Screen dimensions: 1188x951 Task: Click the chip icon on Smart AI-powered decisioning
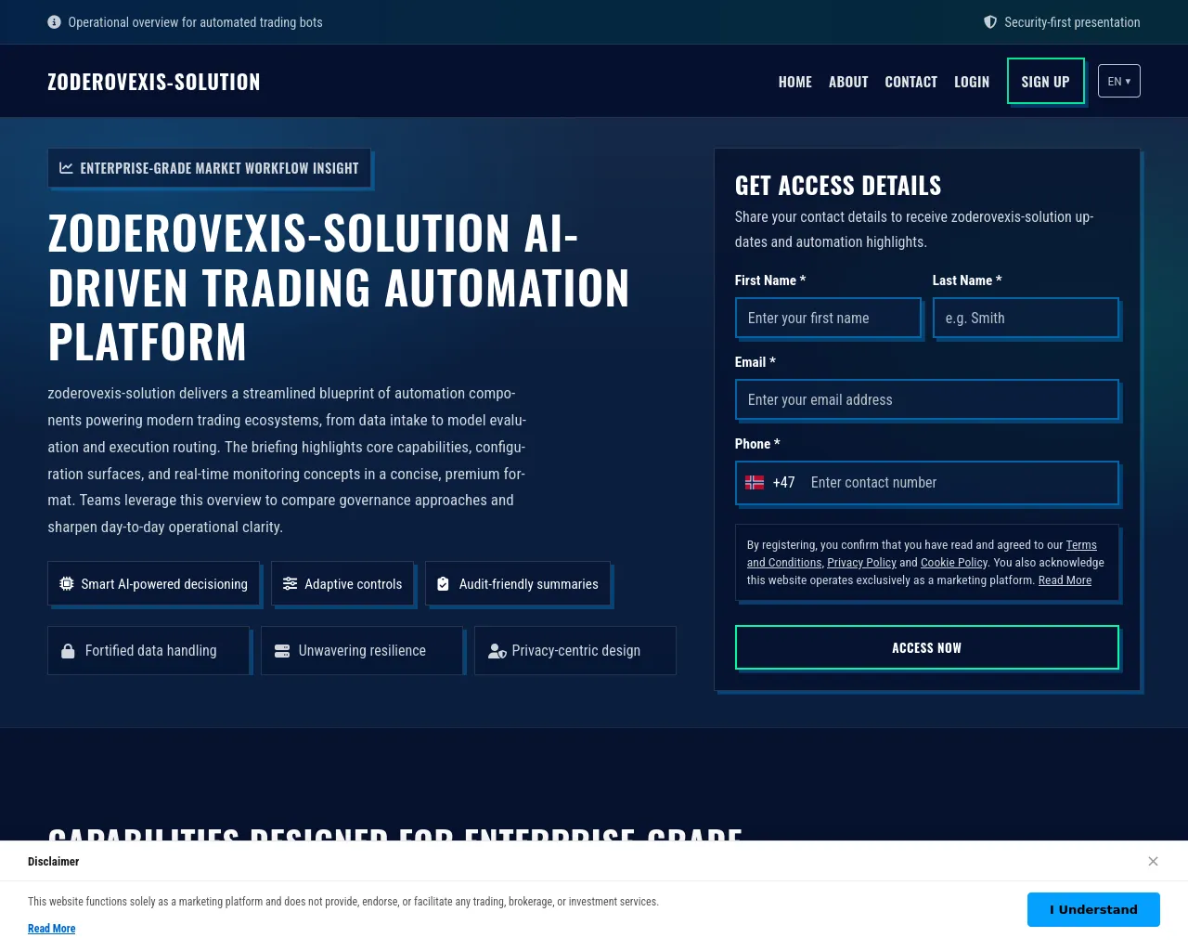point(67,584)
